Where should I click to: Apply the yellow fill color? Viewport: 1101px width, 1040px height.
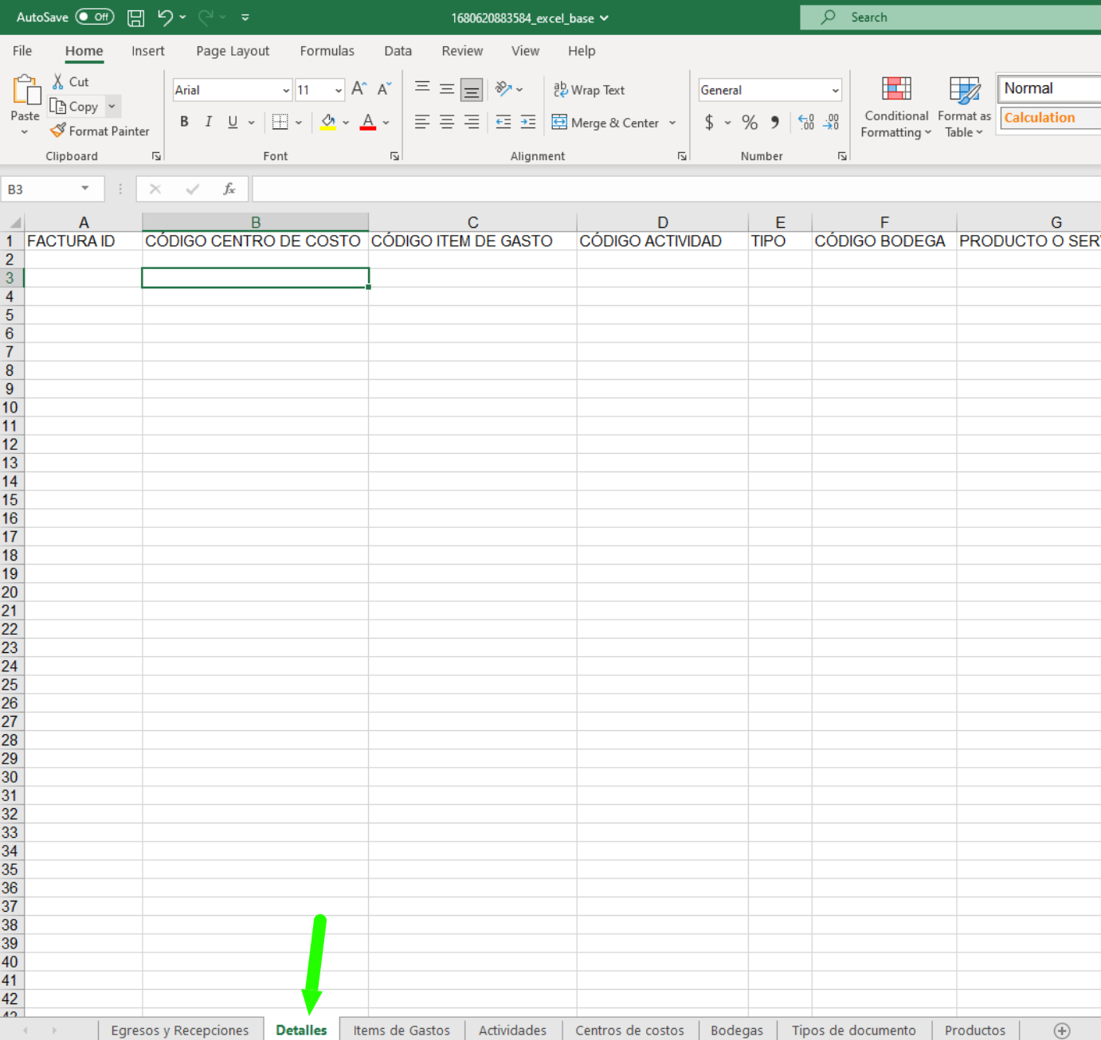327,123
